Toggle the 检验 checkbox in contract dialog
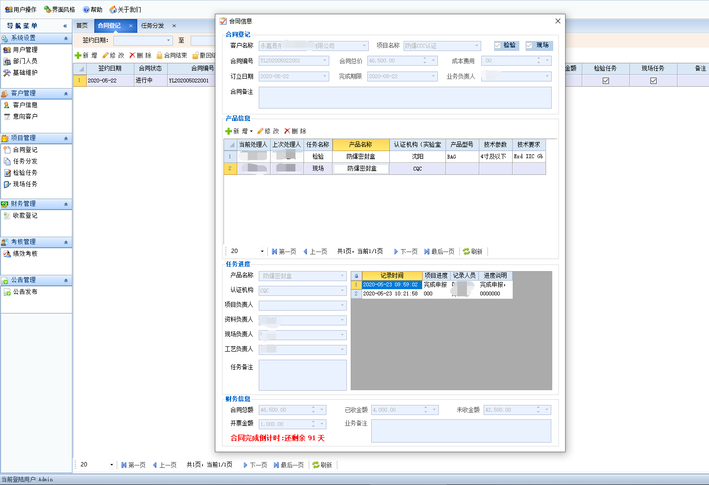This screenshot has width=709, height=485. pyautogui.click(x=498, y=46)
